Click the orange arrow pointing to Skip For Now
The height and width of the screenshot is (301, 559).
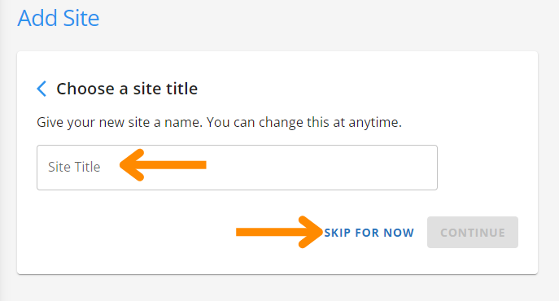(x=279, y=232)
